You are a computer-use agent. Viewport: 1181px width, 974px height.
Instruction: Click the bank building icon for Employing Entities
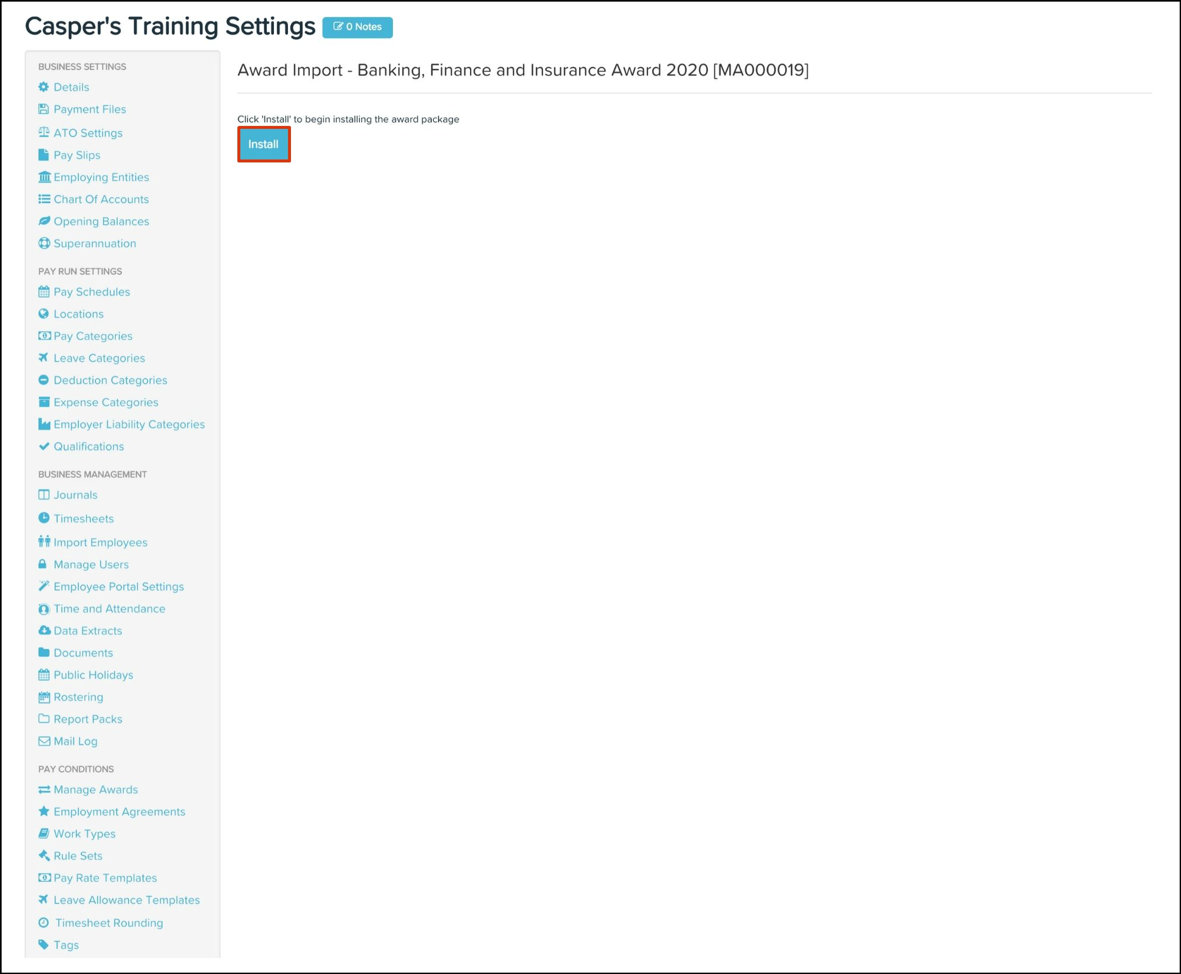[x=44, y=177]
